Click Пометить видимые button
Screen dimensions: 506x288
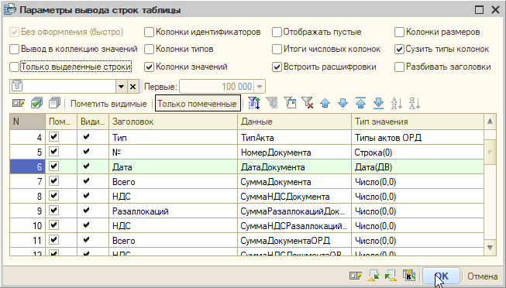click(x=108, y=104)
